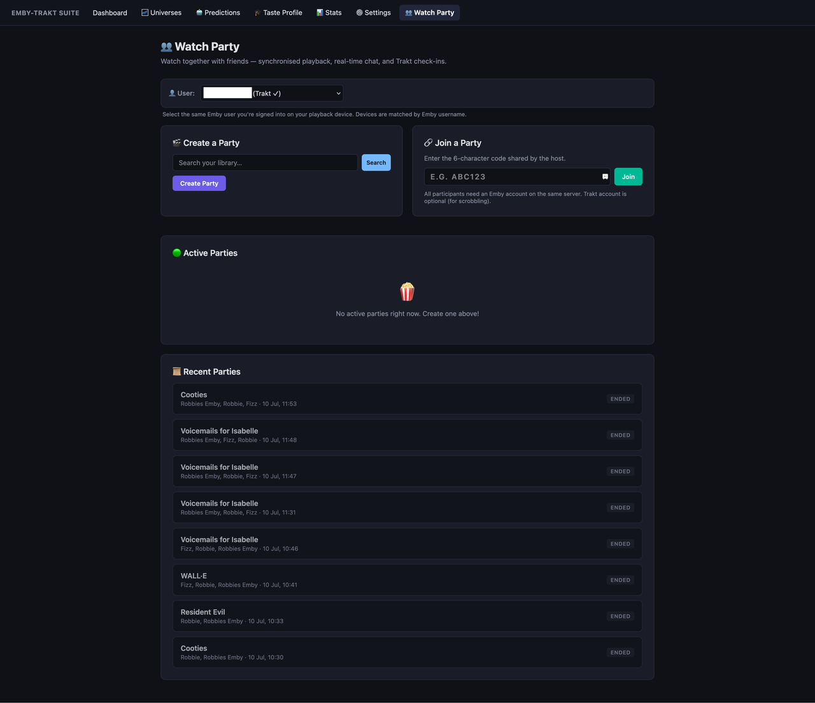The height and width of the screenshot is (703, 815).
Task: Go to the Predictions page
Action: (218, 13)
